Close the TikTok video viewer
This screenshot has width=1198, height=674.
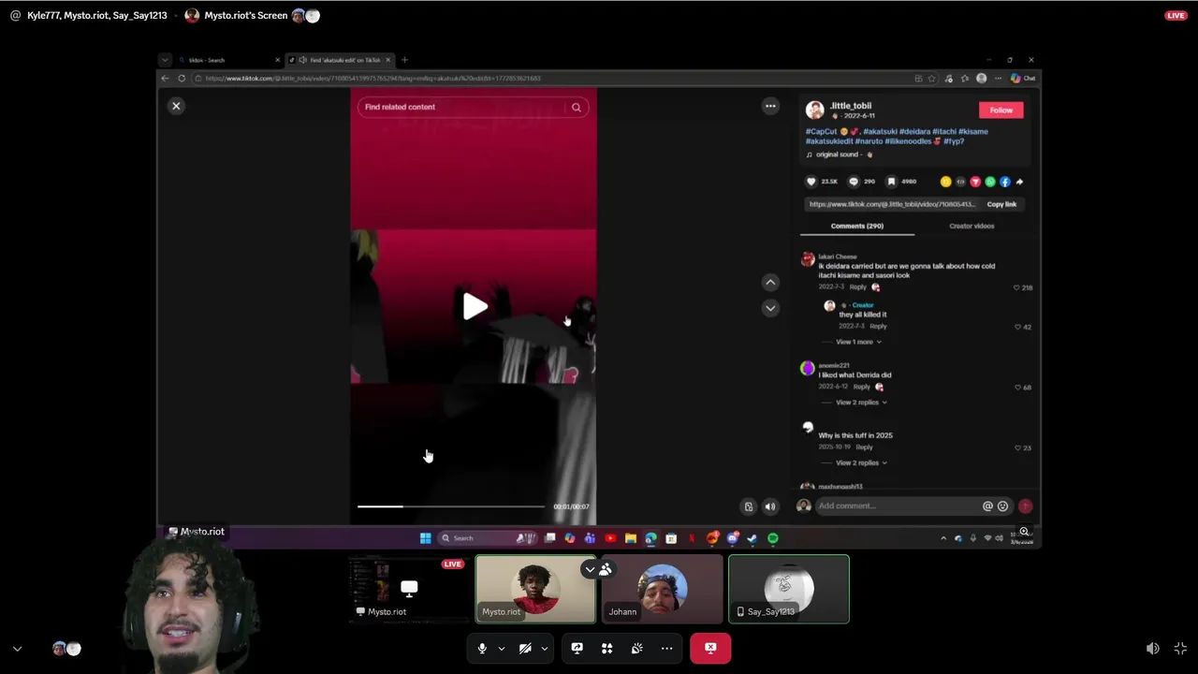176,106
